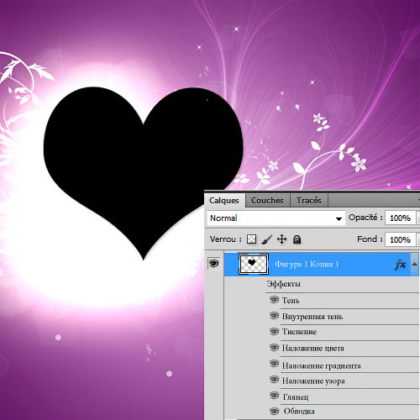
Task: Click the Глянец effect label
Action: [296, 397]
